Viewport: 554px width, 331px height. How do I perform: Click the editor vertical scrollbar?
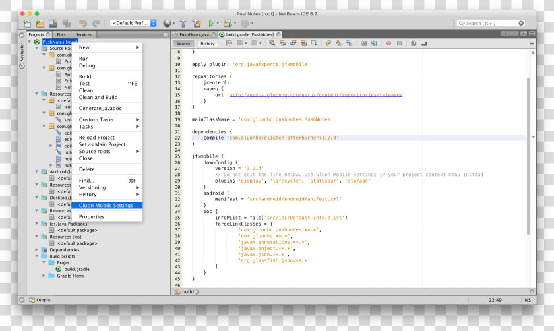[528, 156]
